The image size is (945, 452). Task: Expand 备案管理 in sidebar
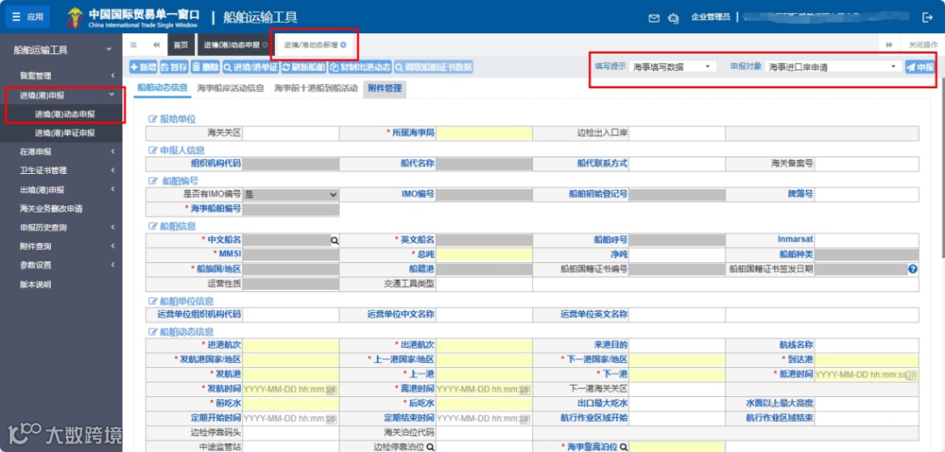click(x=61, y=76)
